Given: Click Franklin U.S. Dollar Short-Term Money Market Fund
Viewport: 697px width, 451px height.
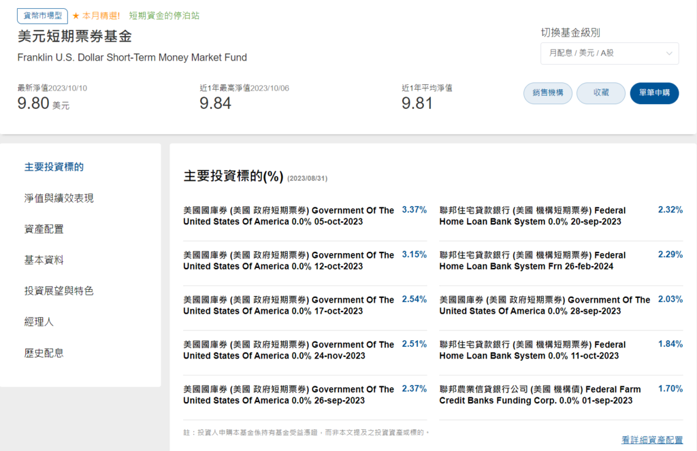Looking at the screenshot, I should click(x=132, y=57).
